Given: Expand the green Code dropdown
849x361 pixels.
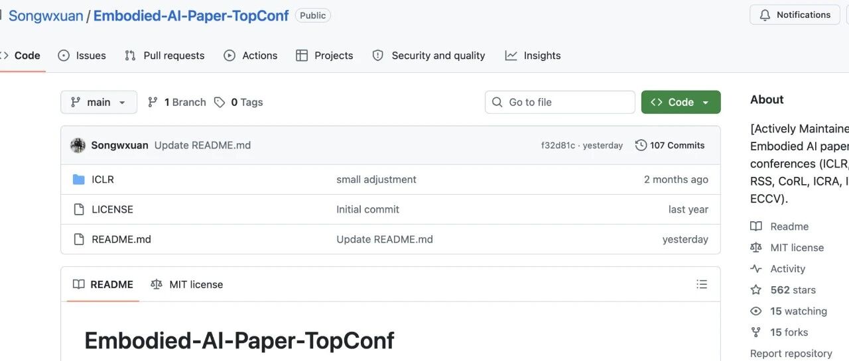Looking at the screenshot, I should (x=681, y=102).
